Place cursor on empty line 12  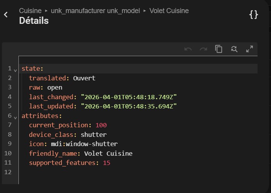tap(138, 172)
